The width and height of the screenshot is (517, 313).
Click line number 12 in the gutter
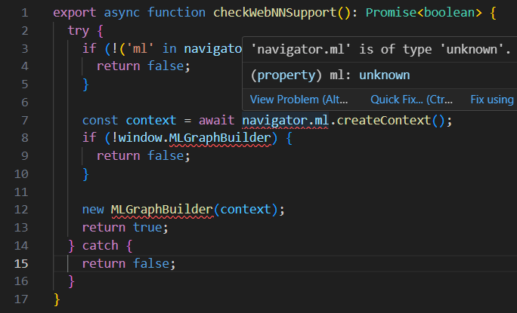(21, 209)
